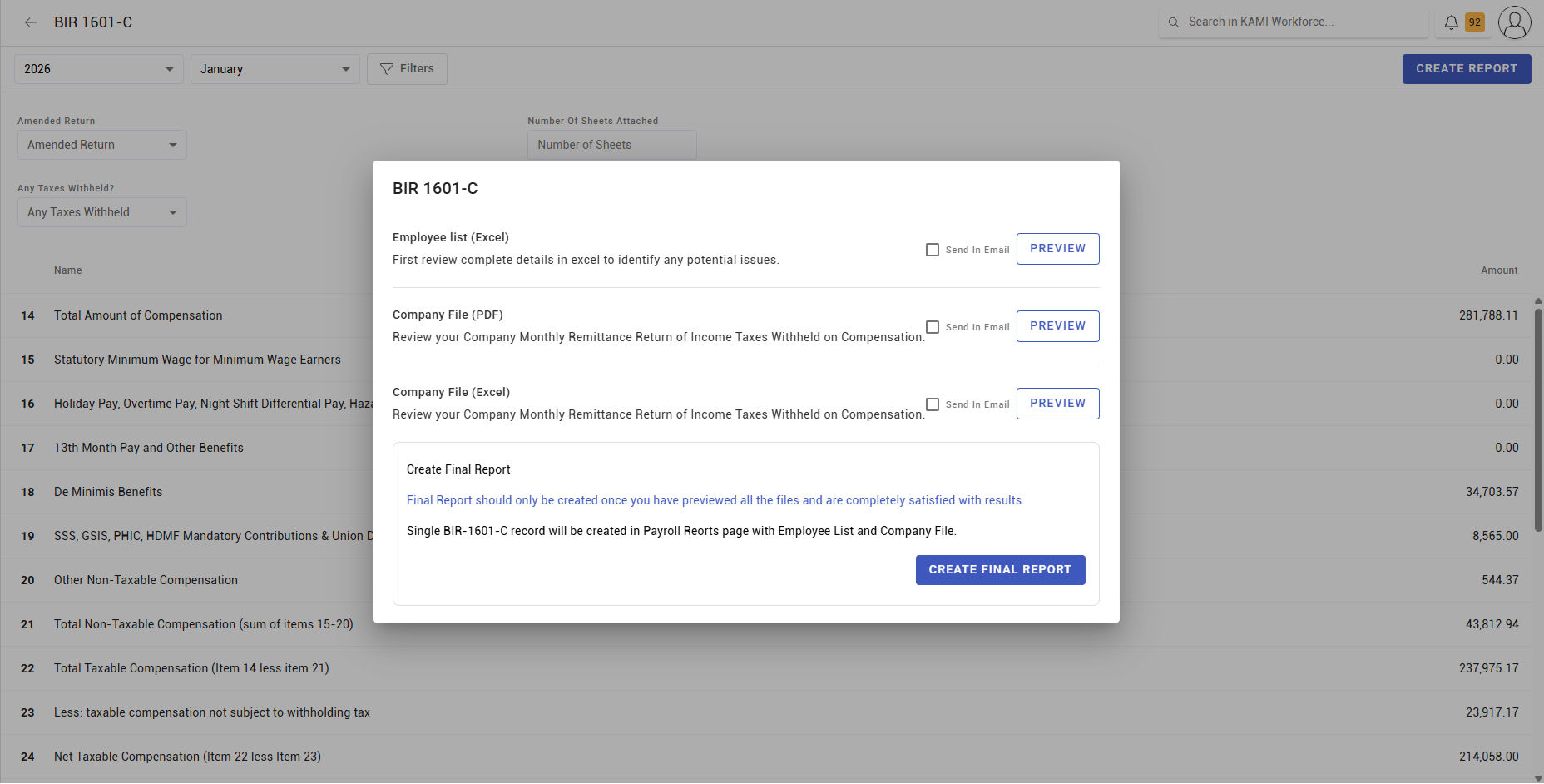Select Net Taxable Compensation row

(x=765, y=757)
